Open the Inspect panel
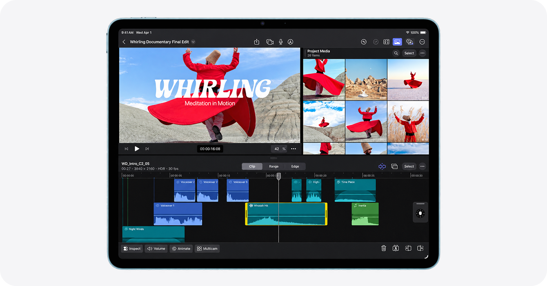Viewport: 547px width, 286px height. click(132, 249)
